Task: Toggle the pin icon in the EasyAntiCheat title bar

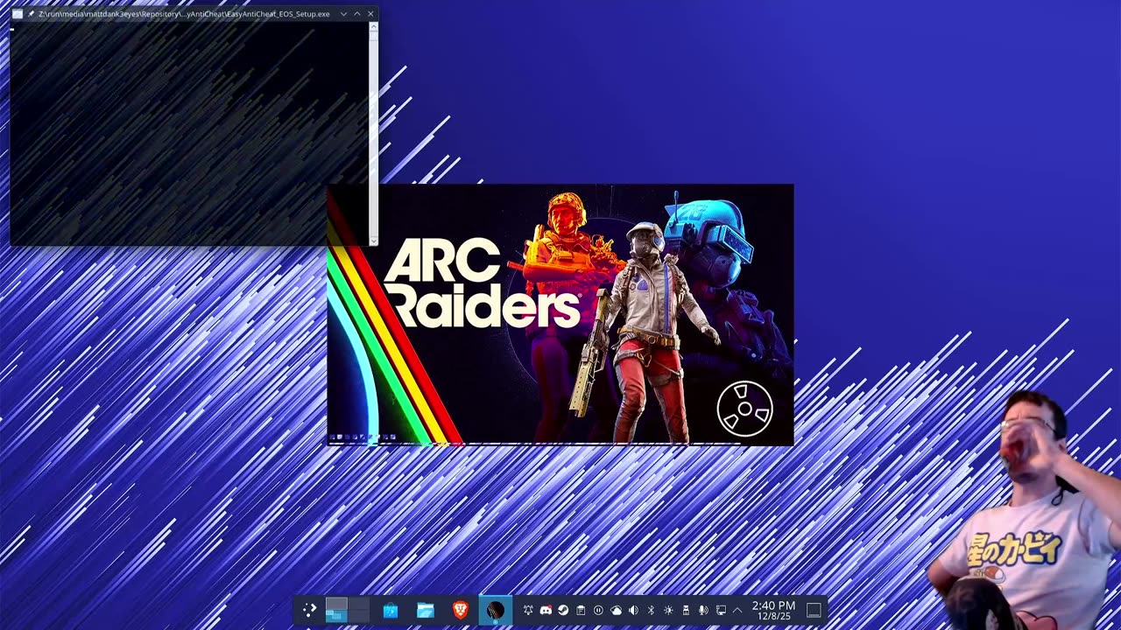Action: coord(31,14)
